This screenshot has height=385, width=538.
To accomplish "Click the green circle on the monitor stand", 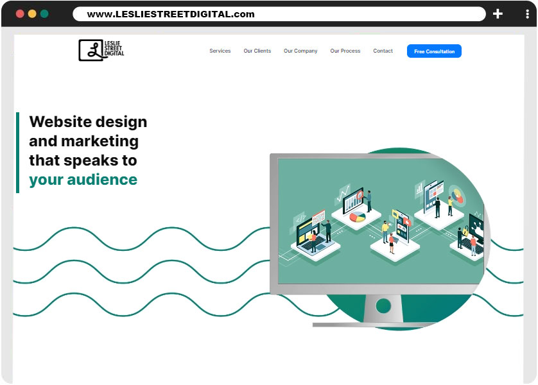I will click(x=383, y=305).
